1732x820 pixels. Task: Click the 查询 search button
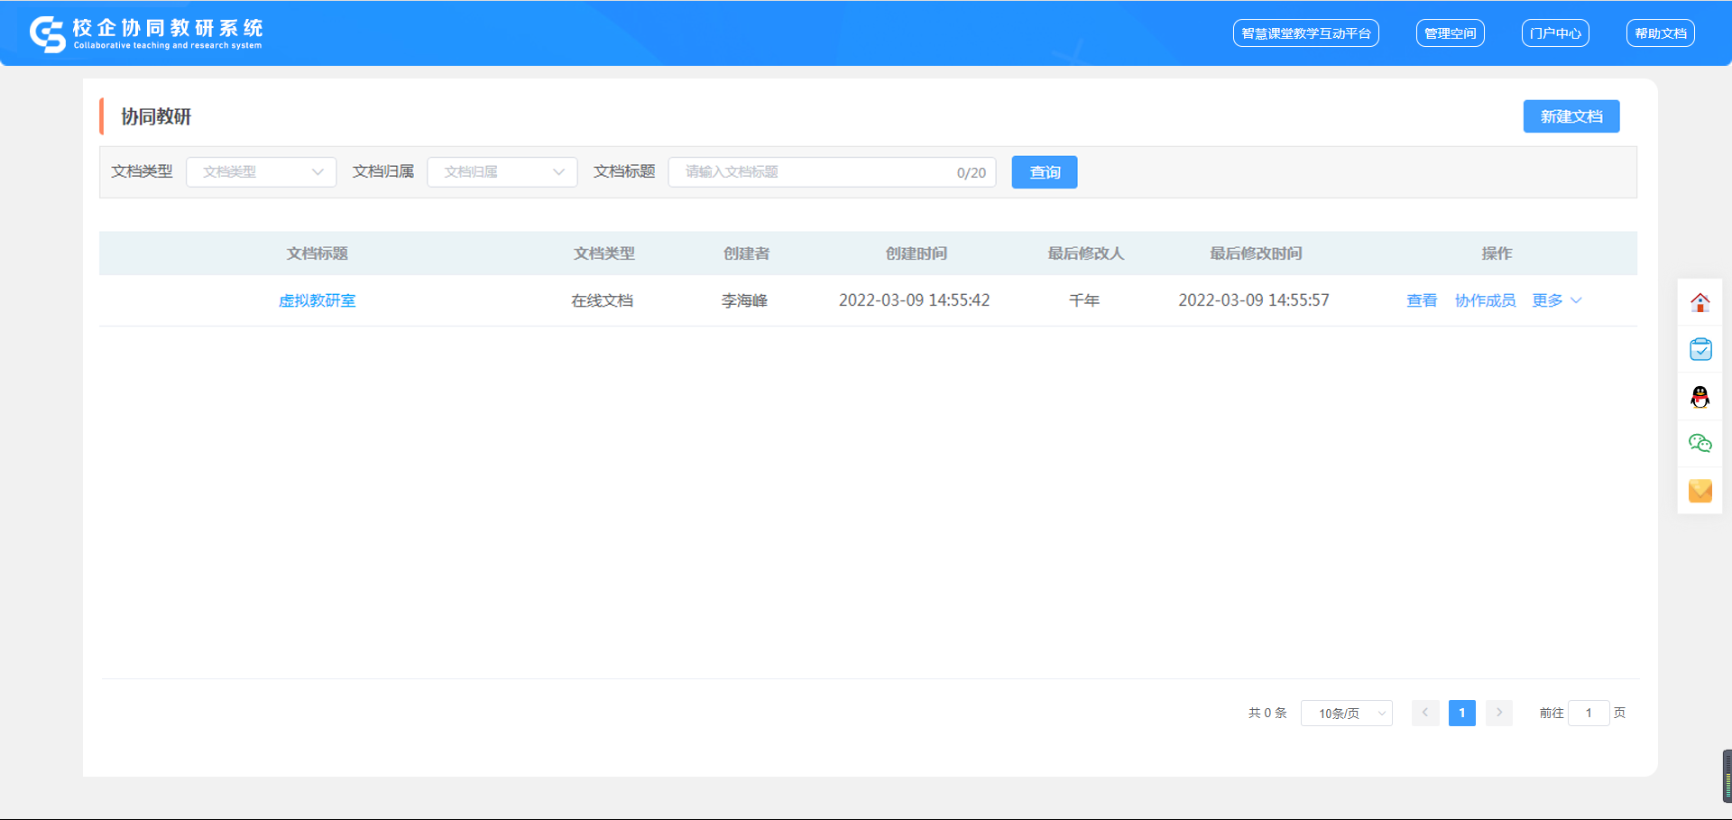point(1045,172)
